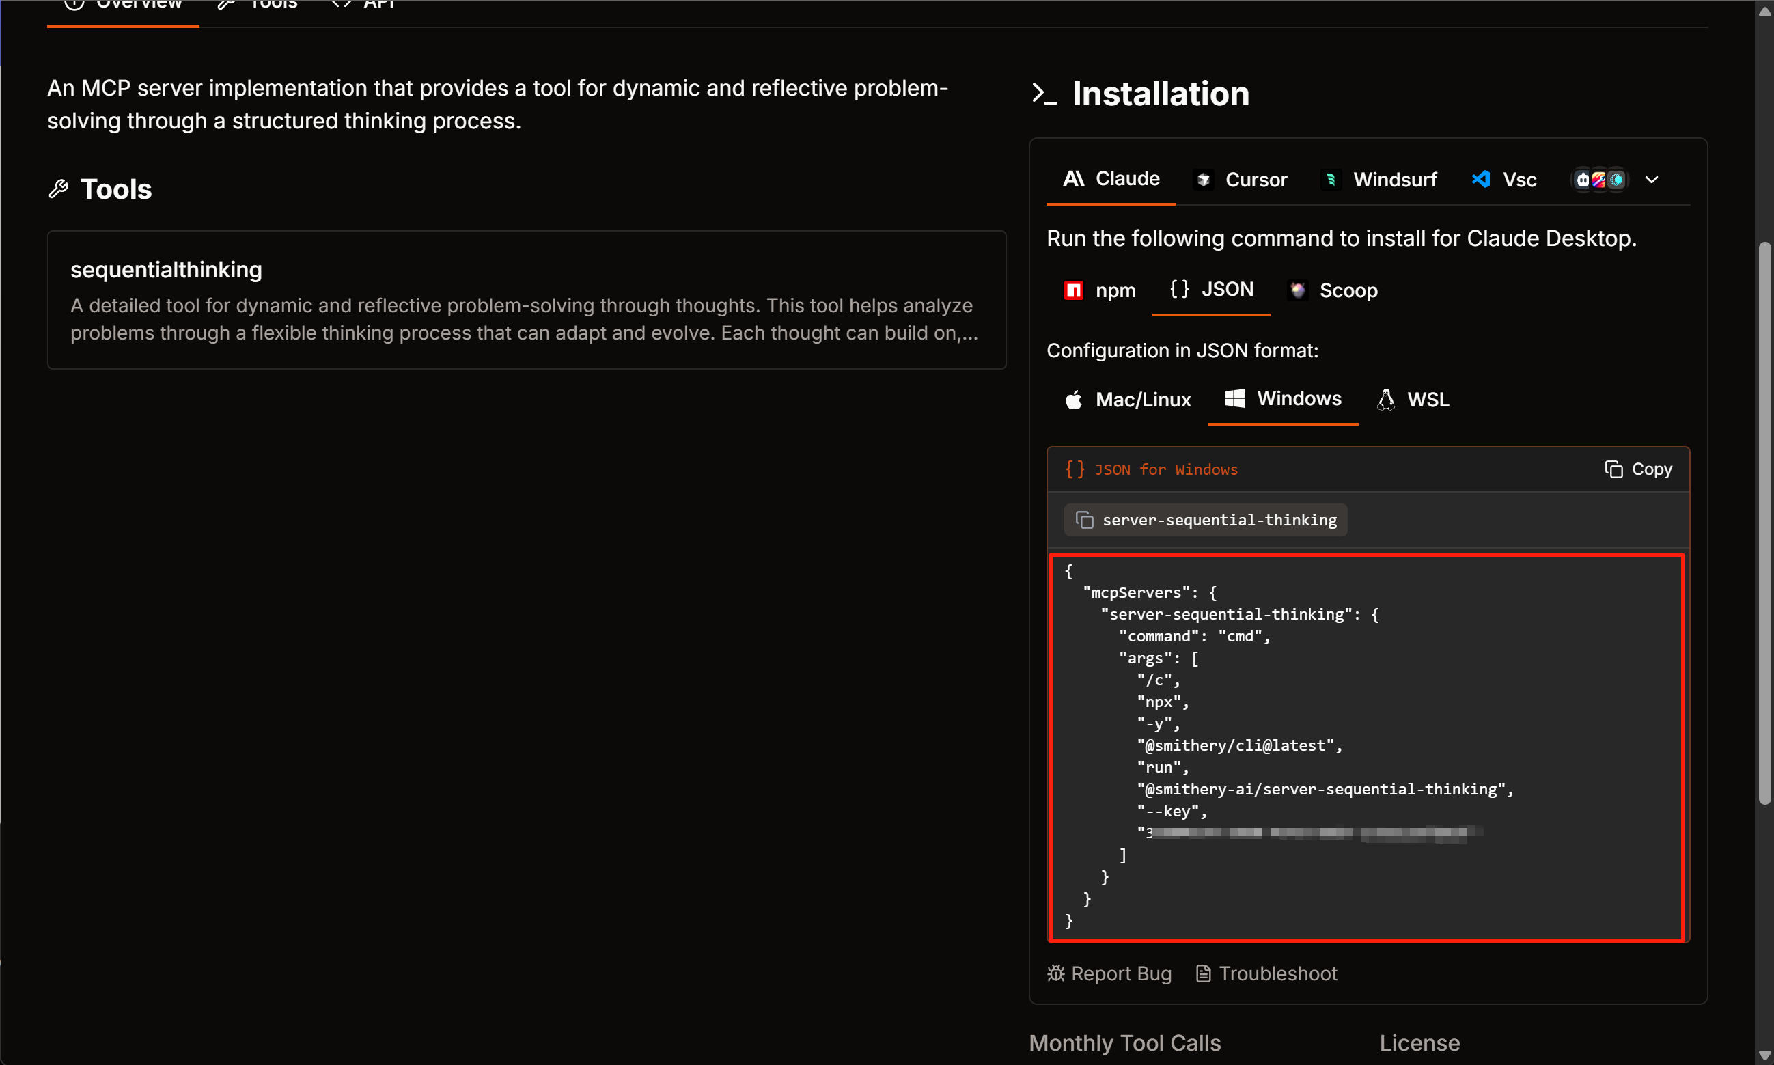Click the "command": "cmd" line
Viewport: 1774px width, 1065px height.
click(1194, 637)
